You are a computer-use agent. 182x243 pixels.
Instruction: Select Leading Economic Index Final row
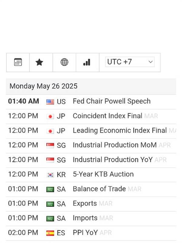click(91, 131)
